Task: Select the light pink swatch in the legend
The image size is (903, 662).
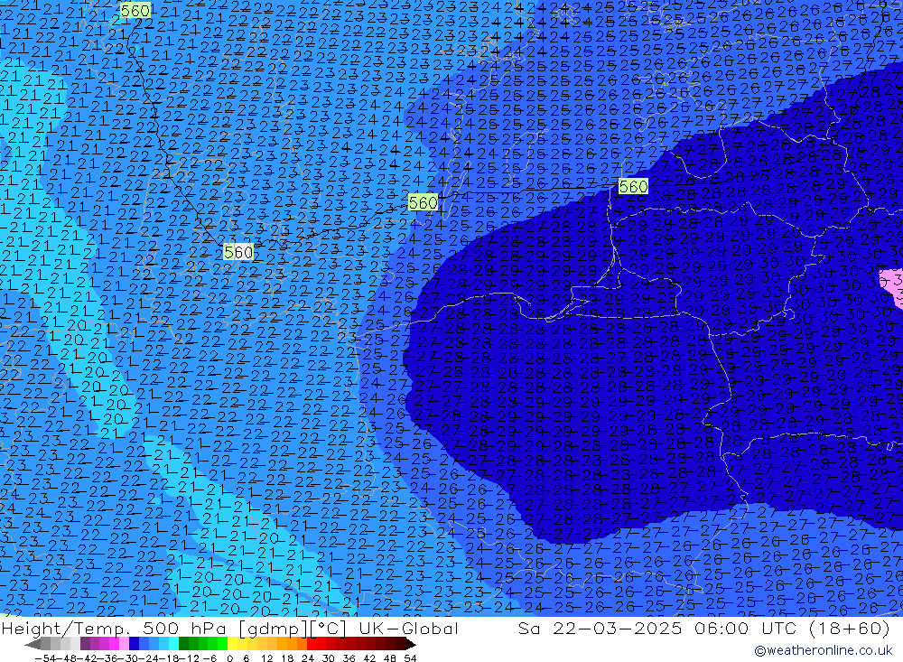Action: [x=124, y=644]
